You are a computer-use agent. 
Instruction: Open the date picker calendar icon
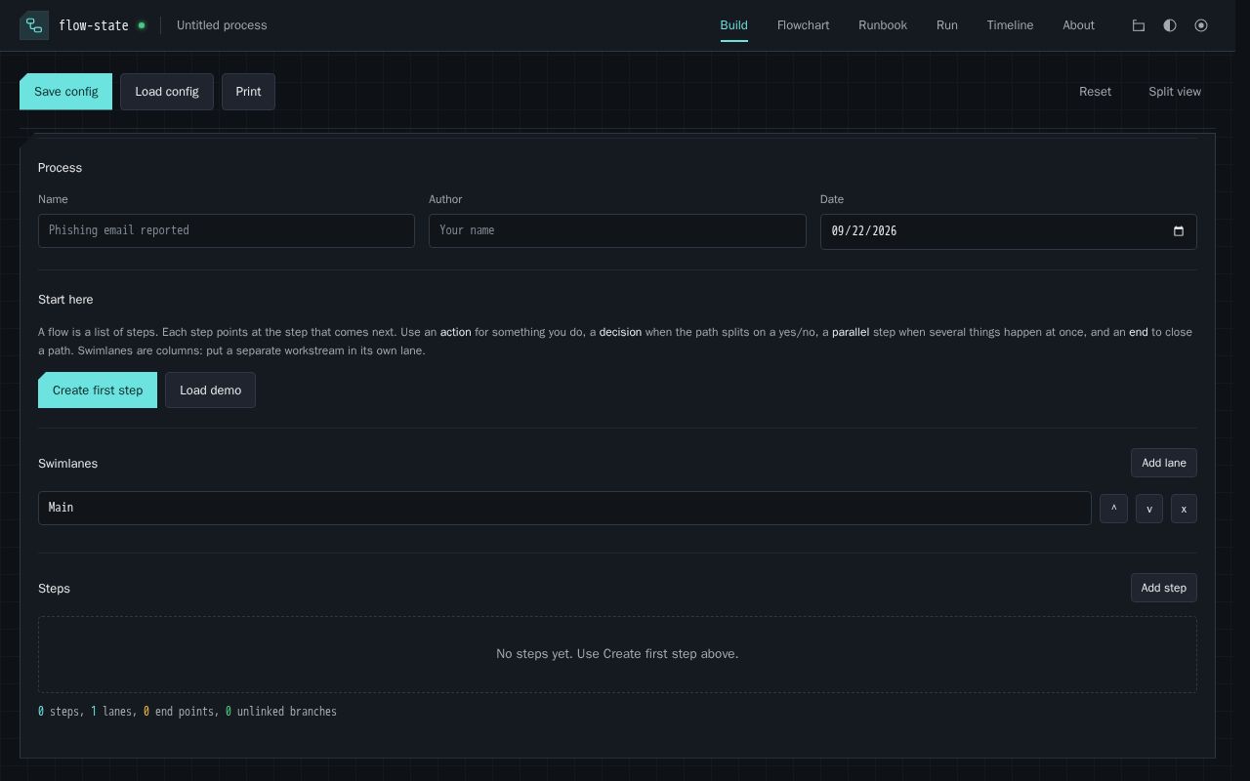[x=1179, y=231]
